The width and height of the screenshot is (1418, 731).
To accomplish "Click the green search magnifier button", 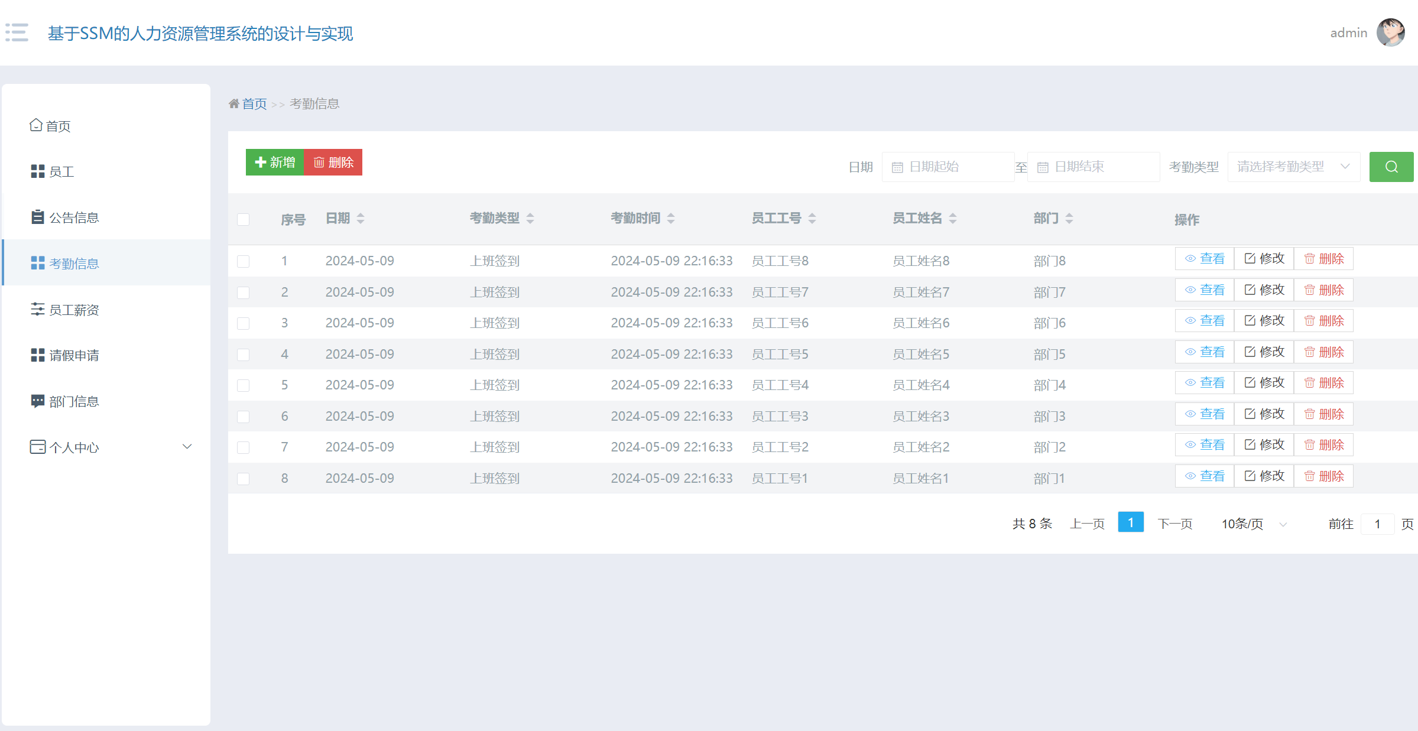I will [1391, 167].
